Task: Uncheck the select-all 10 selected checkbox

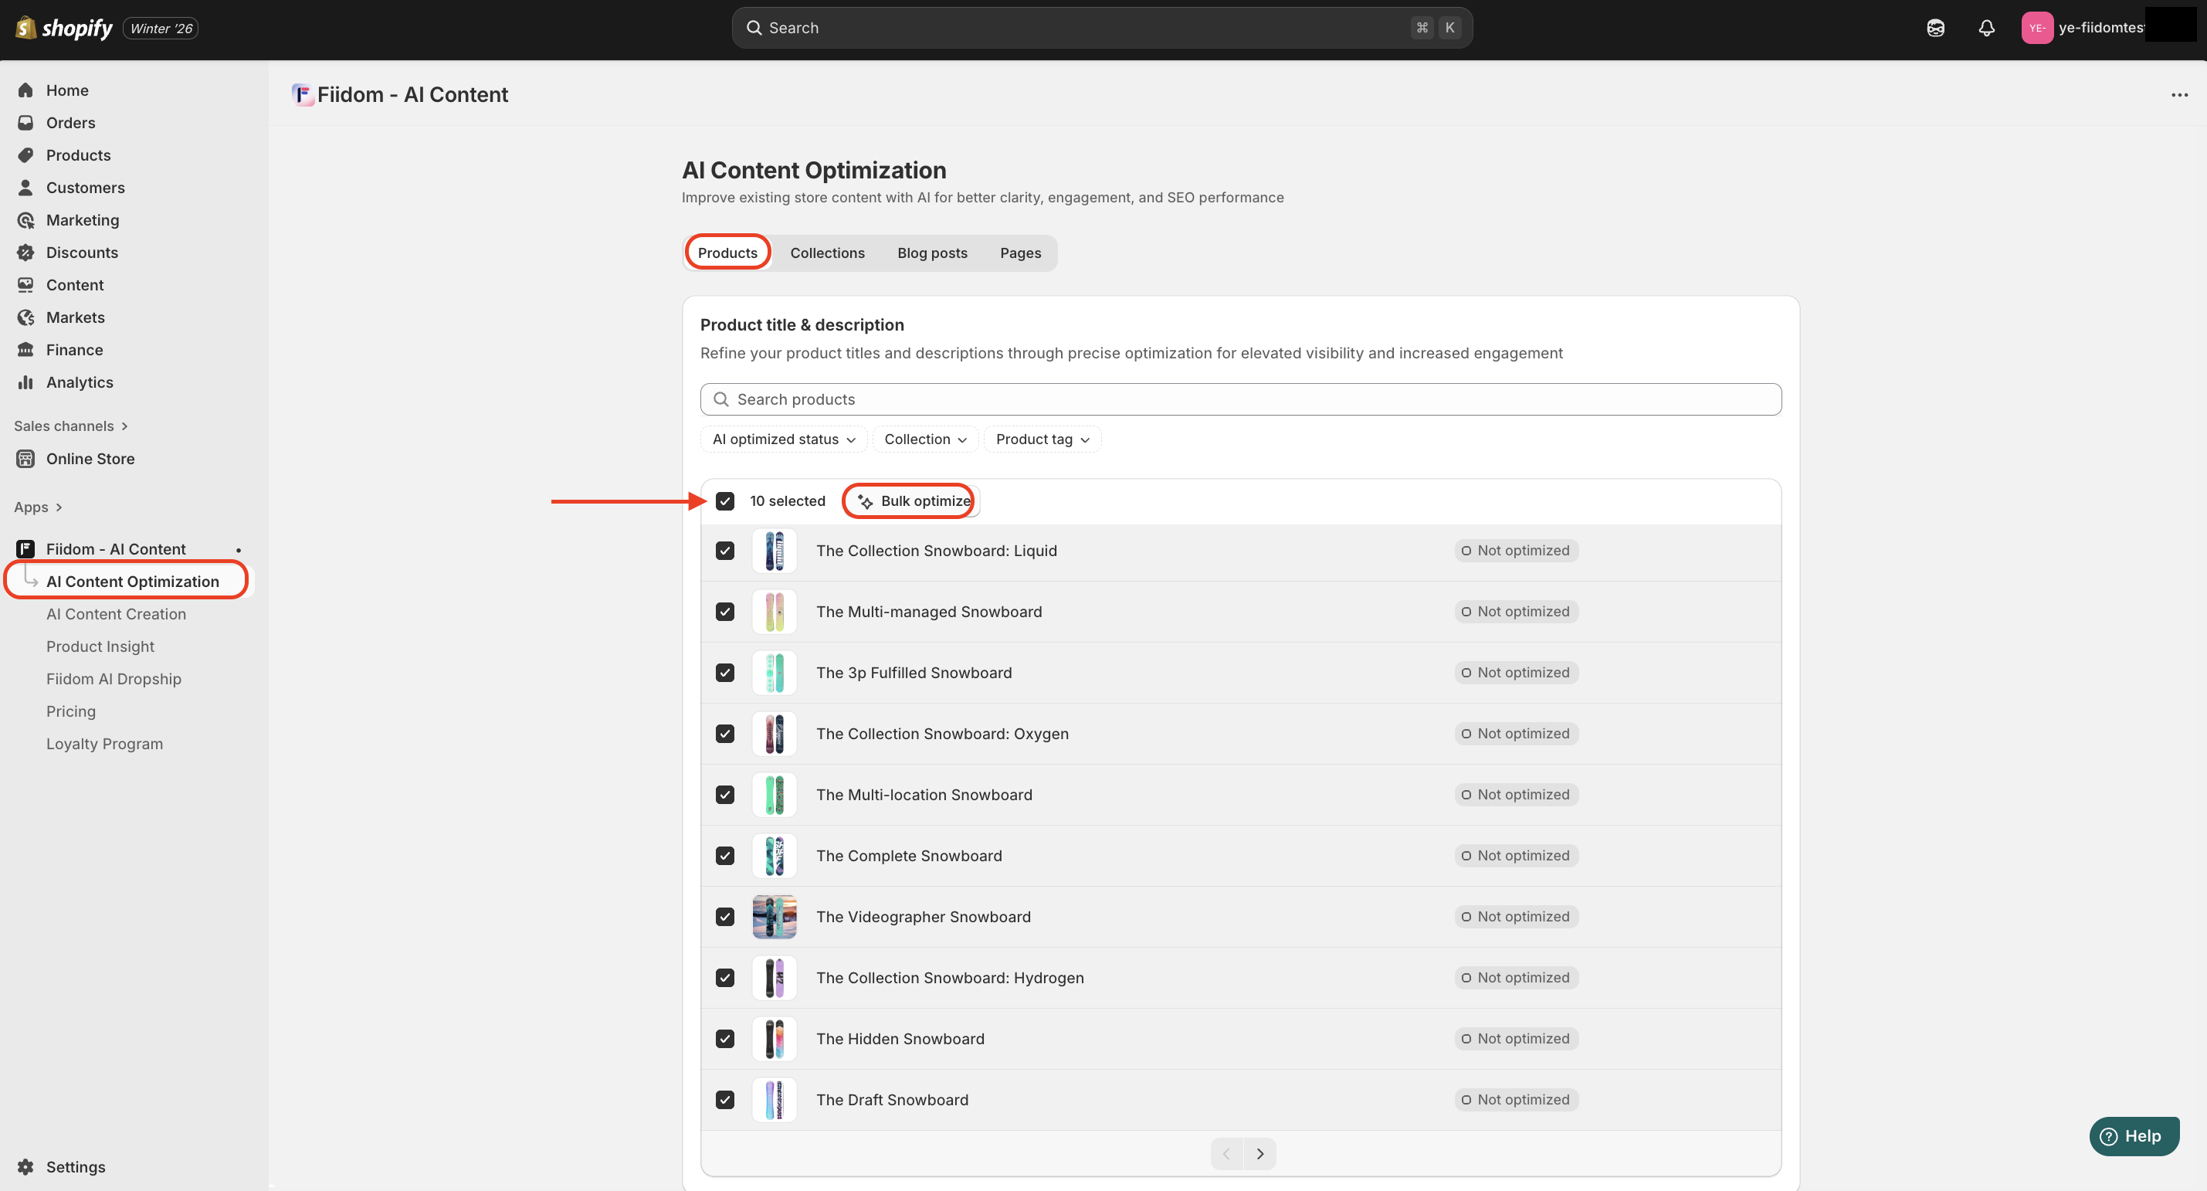Action: [725, 501]
